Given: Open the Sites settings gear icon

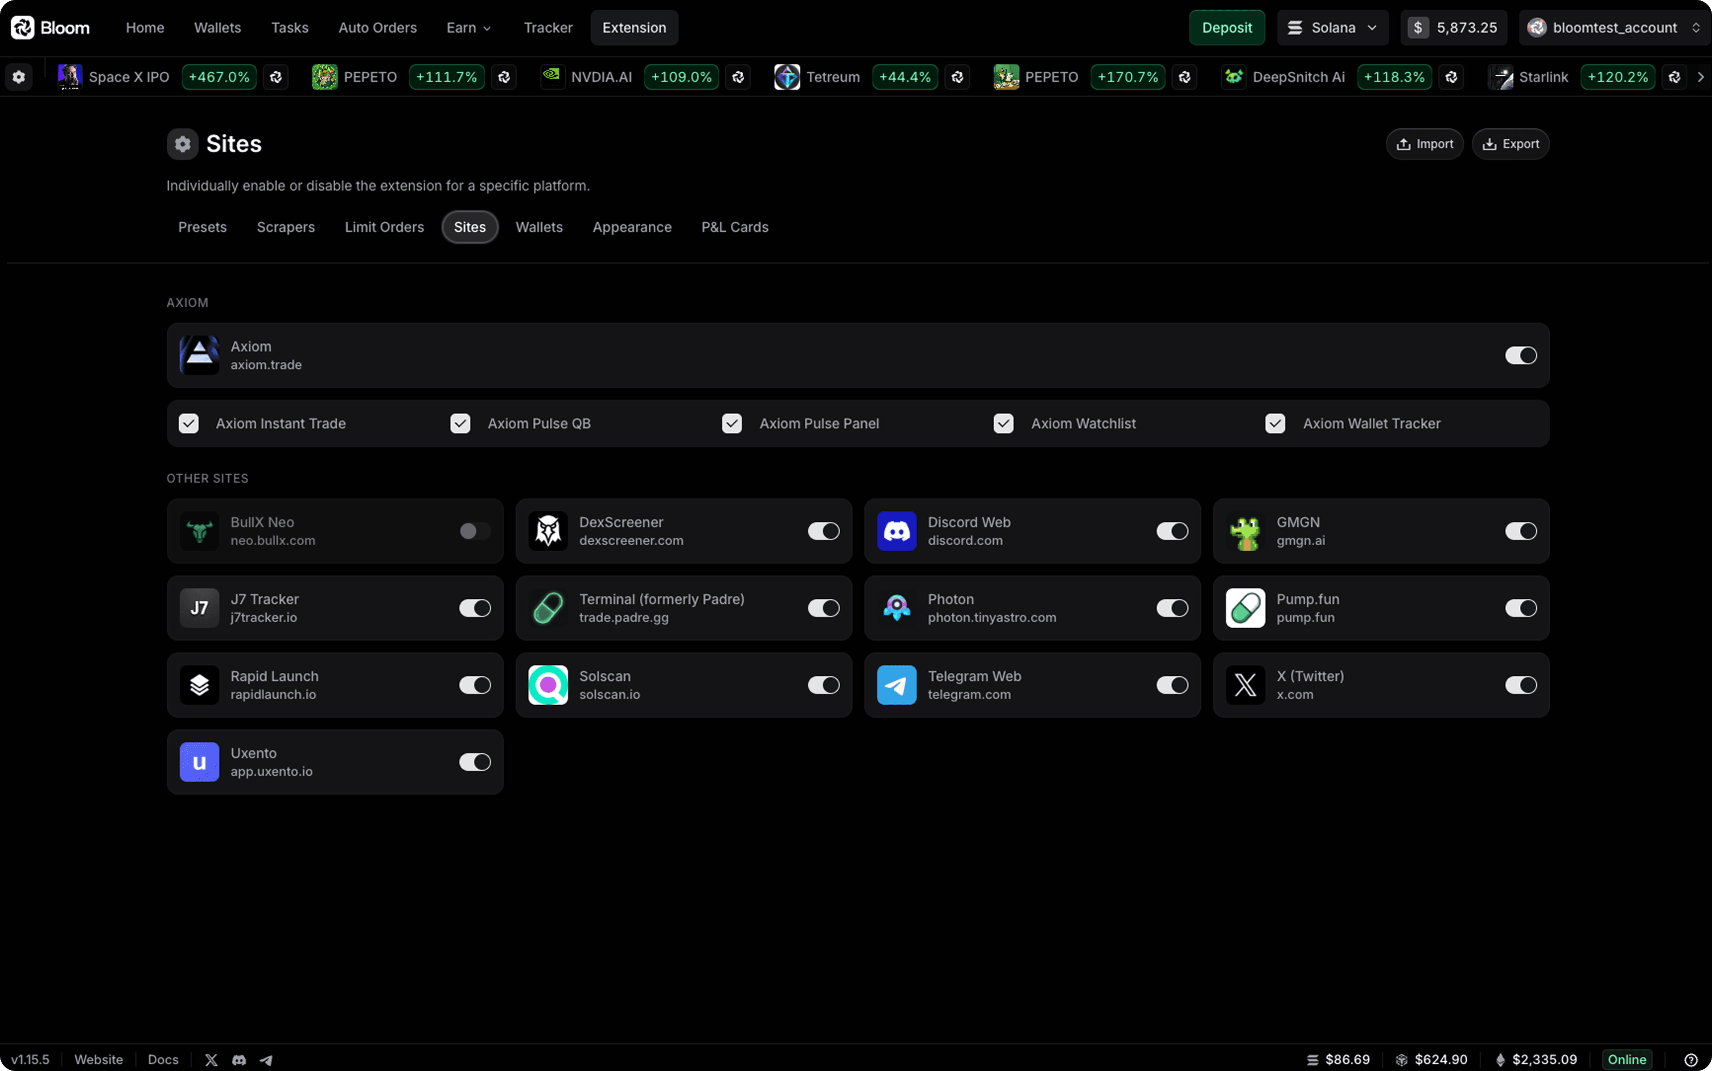Looking at the screenshot, I should [182, 144].
